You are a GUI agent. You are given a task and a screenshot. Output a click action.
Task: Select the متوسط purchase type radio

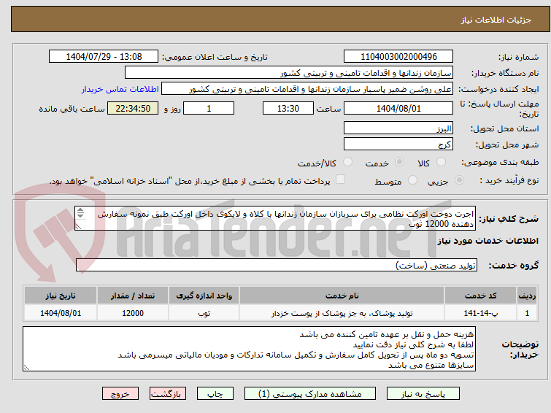(412, 180)
